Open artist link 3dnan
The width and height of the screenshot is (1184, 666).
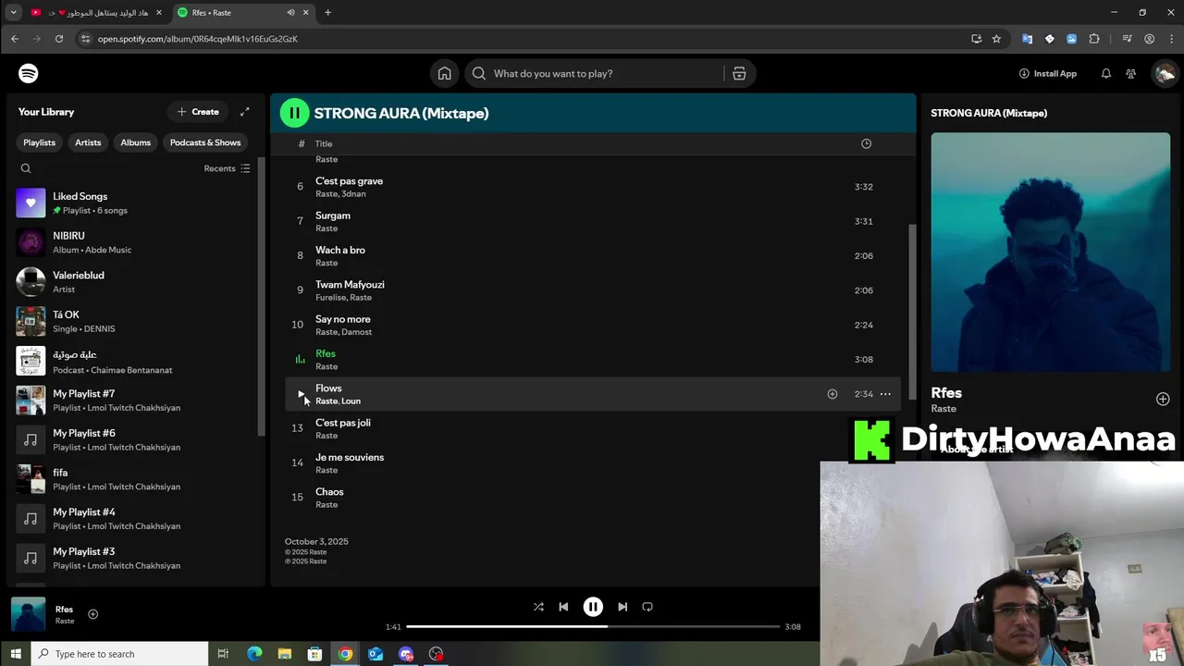click(x=353, y=194)
